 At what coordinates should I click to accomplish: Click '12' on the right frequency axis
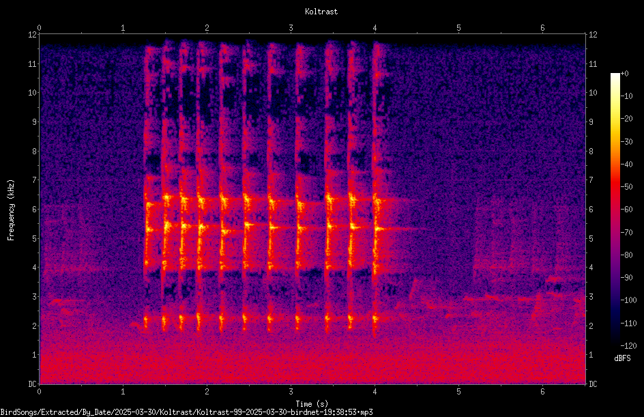tap(593, 35)
